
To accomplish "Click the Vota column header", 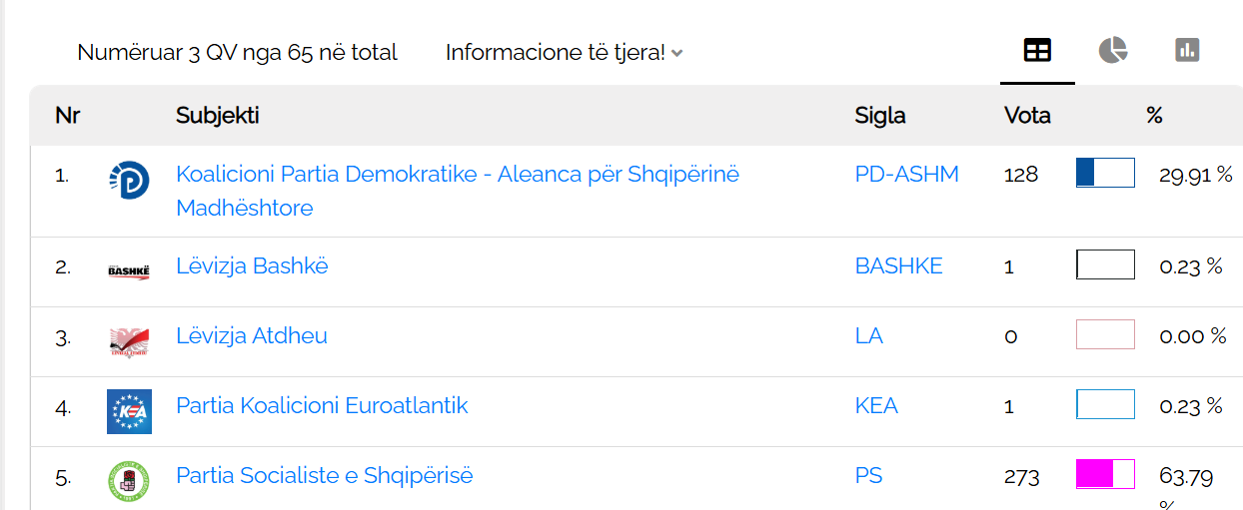I will 1027,116.
